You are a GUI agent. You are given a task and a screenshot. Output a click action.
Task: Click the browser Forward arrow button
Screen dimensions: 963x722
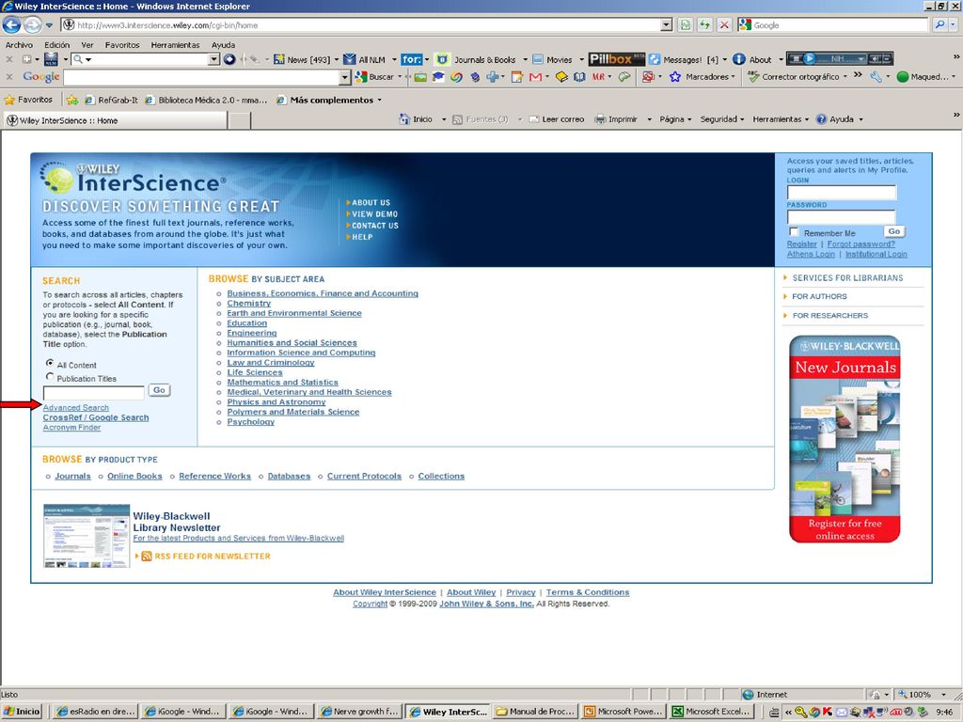(33, 25)
